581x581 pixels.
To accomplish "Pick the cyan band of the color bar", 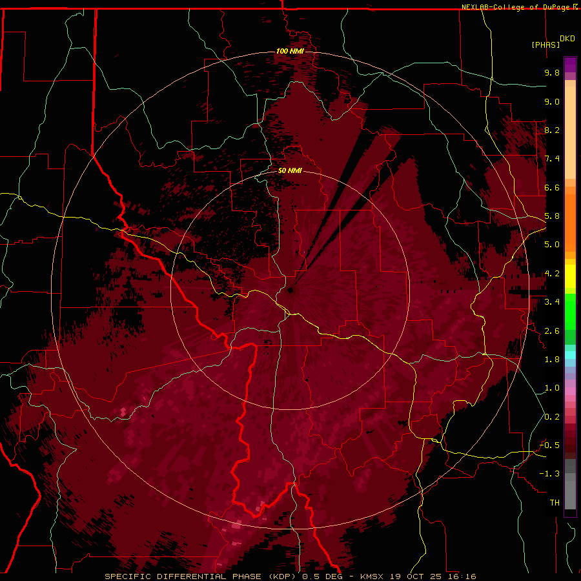I will click(x=570, y=355).
